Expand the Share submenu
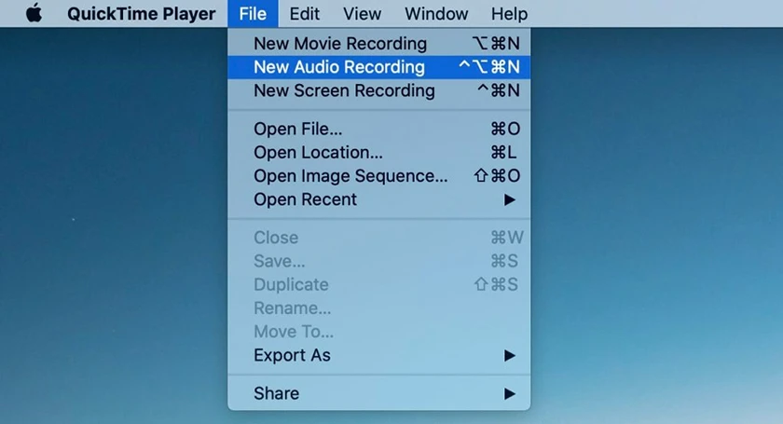783x424 pixels. click(x=379, y=393)
